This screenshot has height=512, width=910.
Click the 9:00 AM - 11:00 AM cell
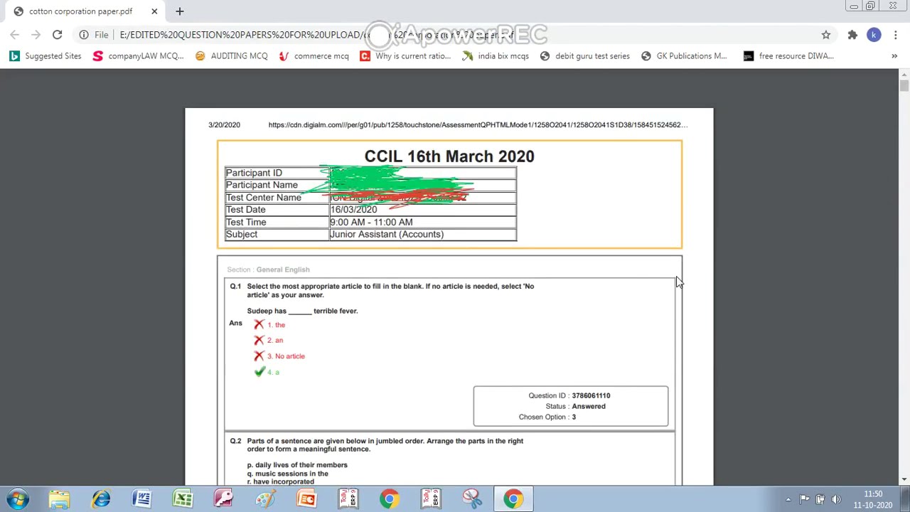click(423, 222)
